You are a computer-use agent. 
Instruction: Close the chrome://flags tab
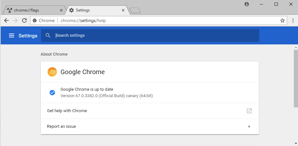61,10
